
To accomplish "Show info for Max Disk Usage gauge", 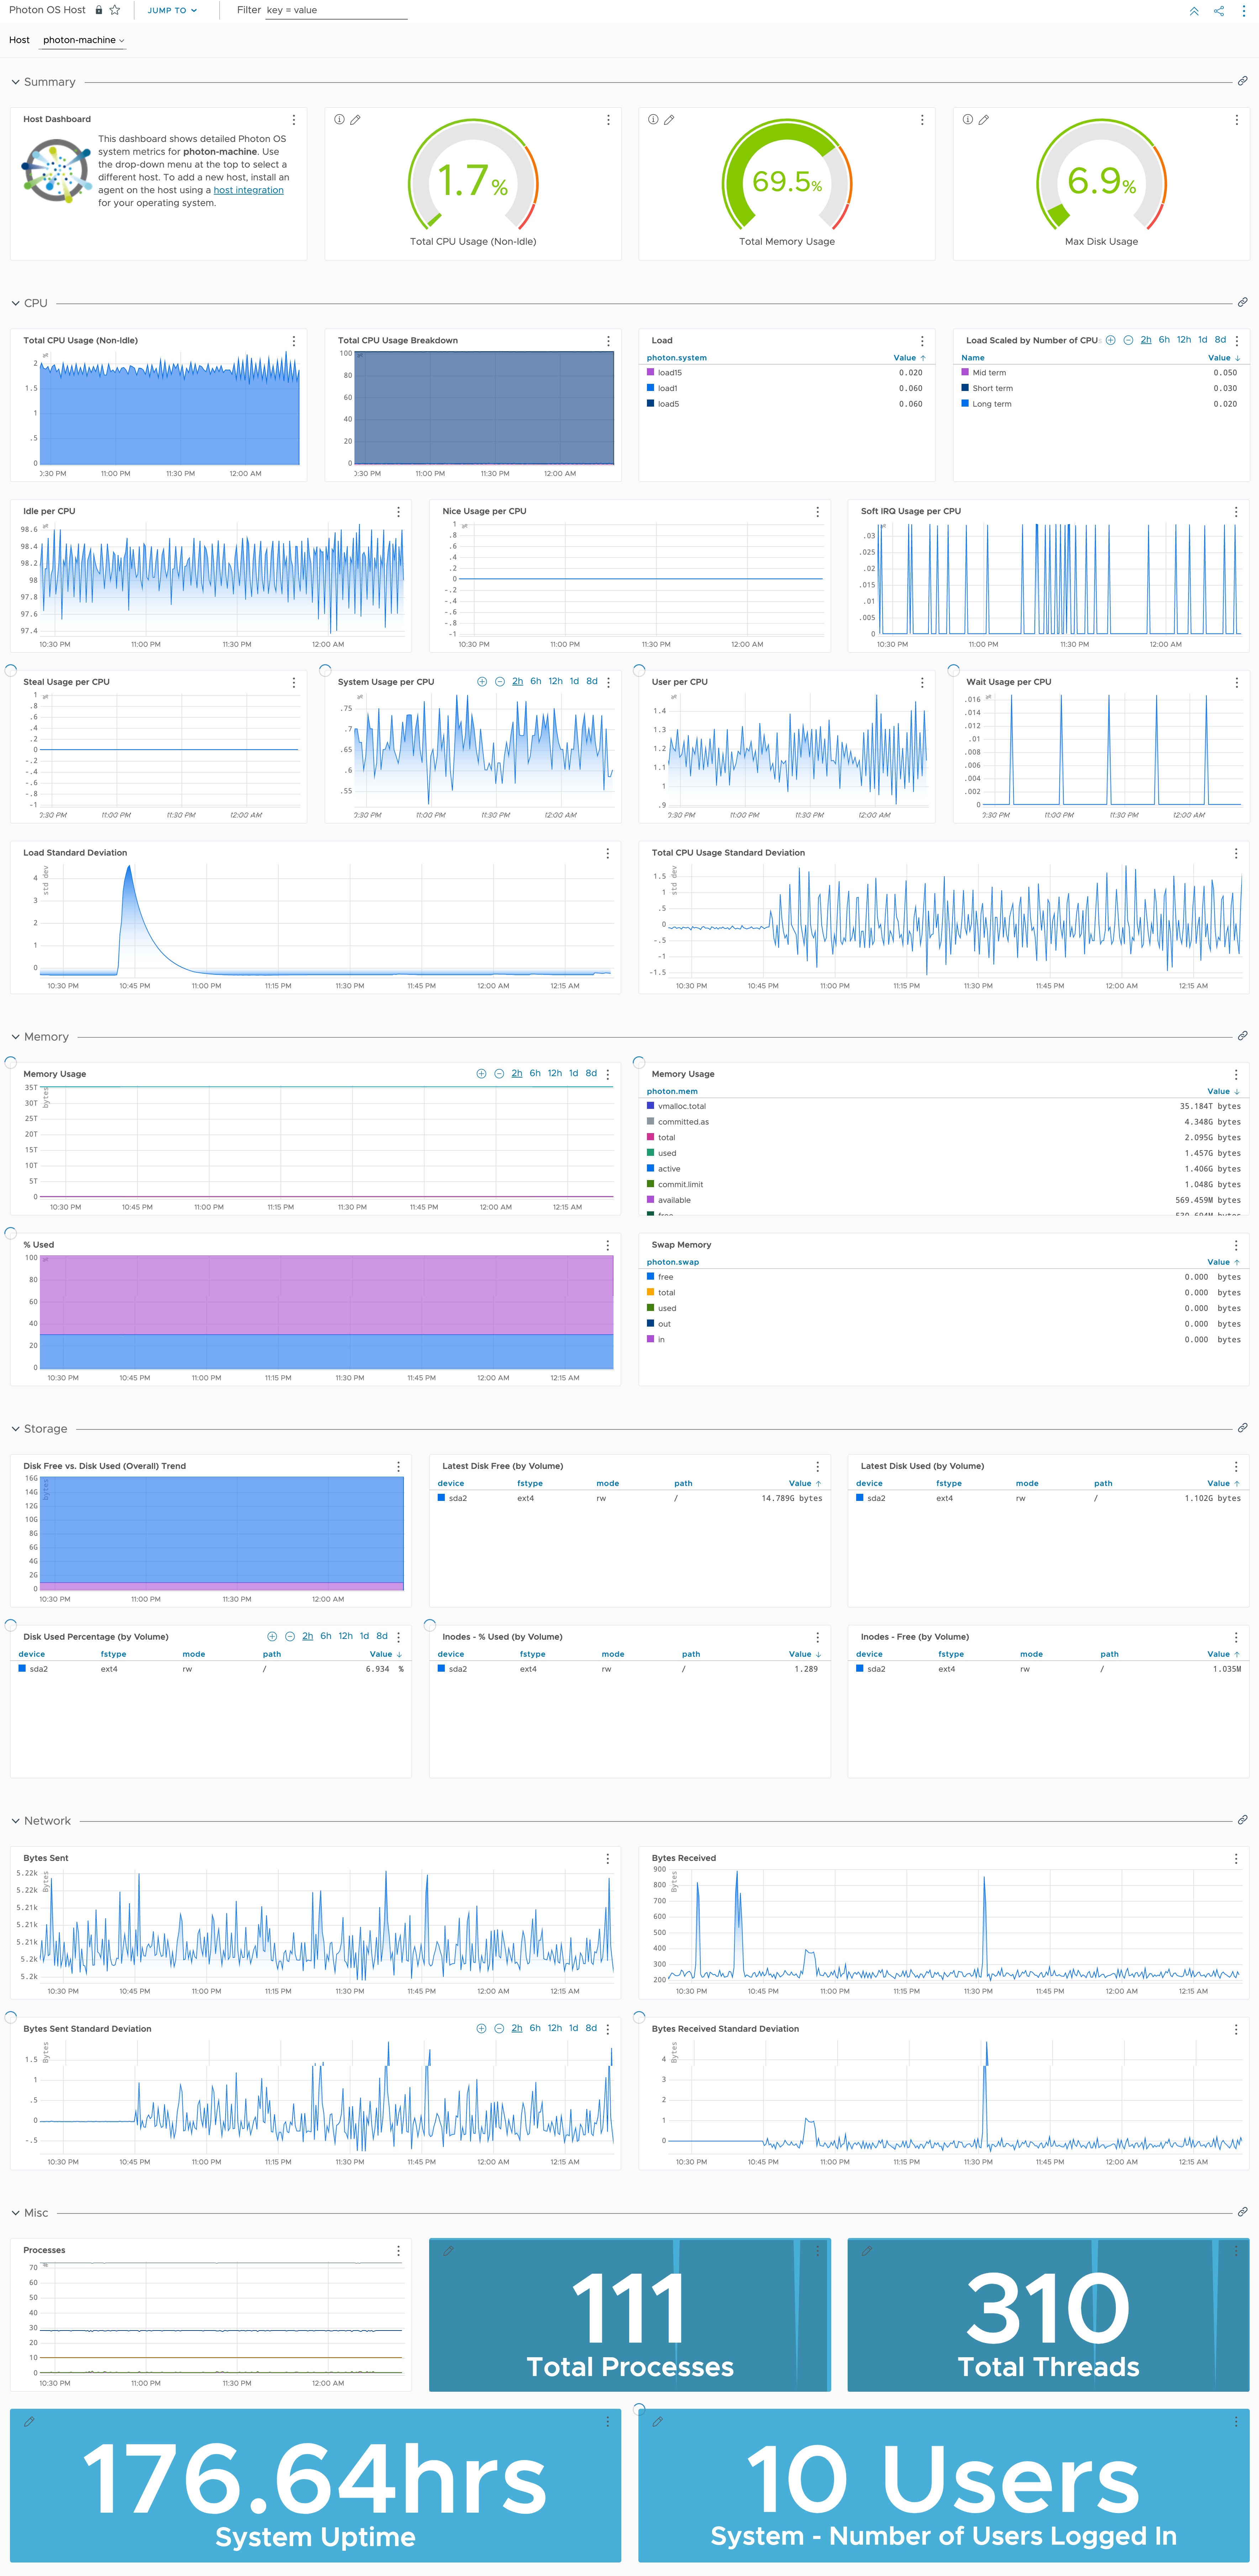I will [968, 119].
